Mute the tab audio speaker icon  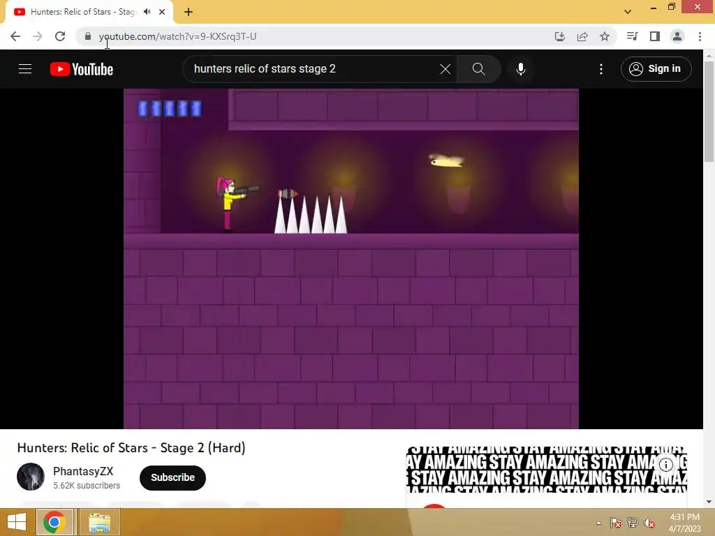[x=147, y=12]
